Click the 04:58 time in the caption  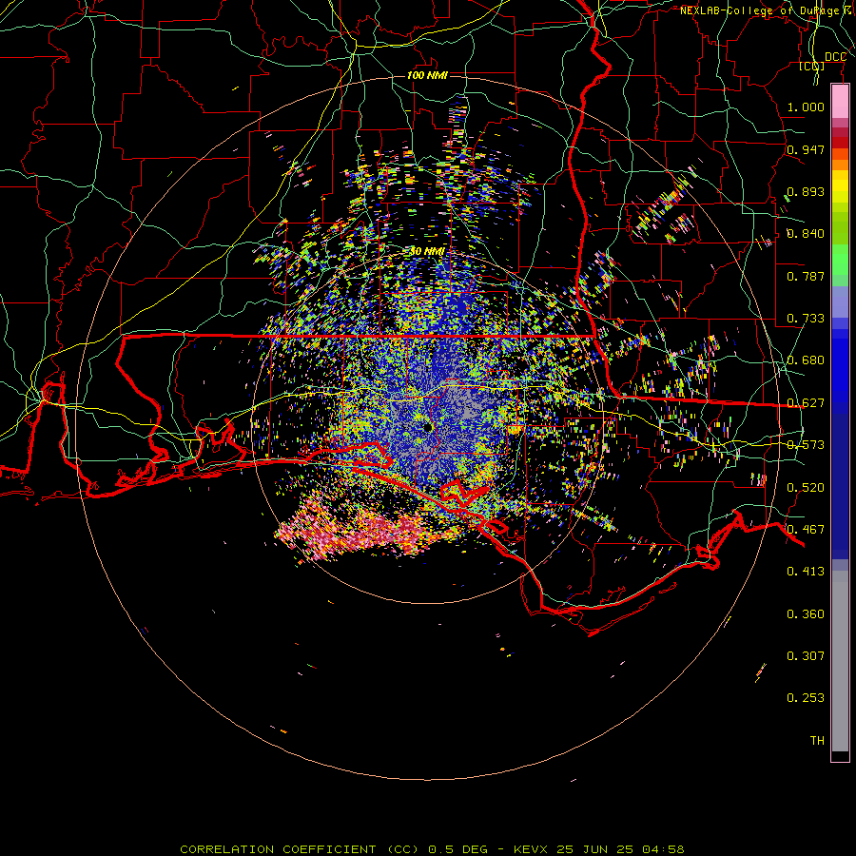point(663,849)
